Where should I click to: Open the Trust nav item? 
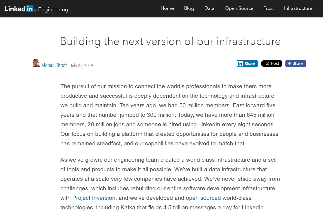pyautogui.click(x=269, y=8)
